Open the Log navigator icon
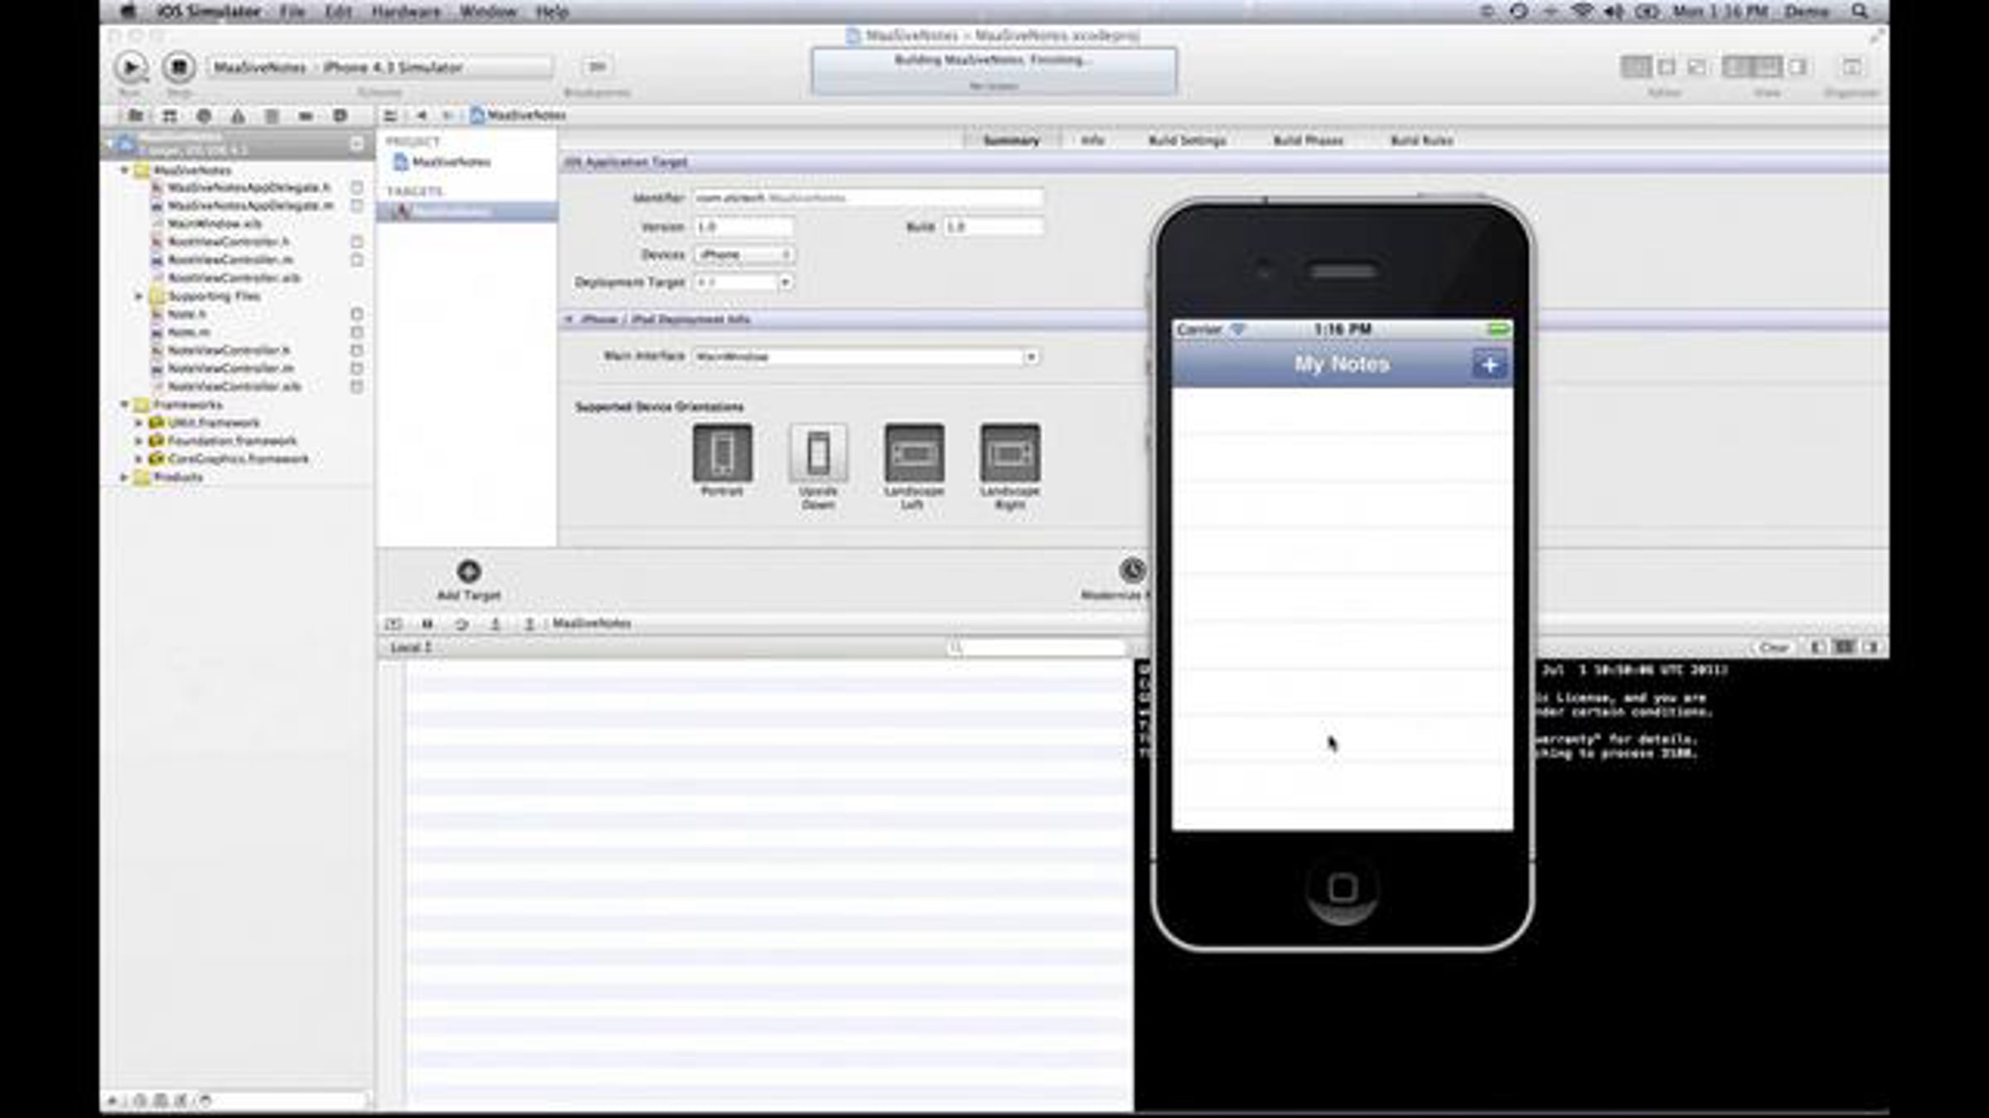The height and width of the screenshot is (1118, 1989). (340, 116)
